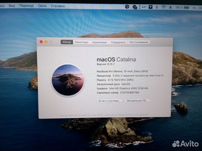The height and width of the screenshot is (151, 202).
Task: Click the Отчет о системе... button
Action: 110,101
